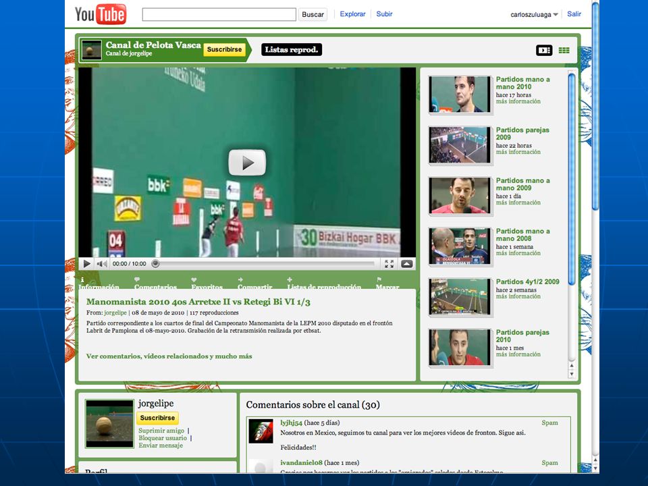
Task: Subscribe using the banner Suscribirse button
Action: 224,49
